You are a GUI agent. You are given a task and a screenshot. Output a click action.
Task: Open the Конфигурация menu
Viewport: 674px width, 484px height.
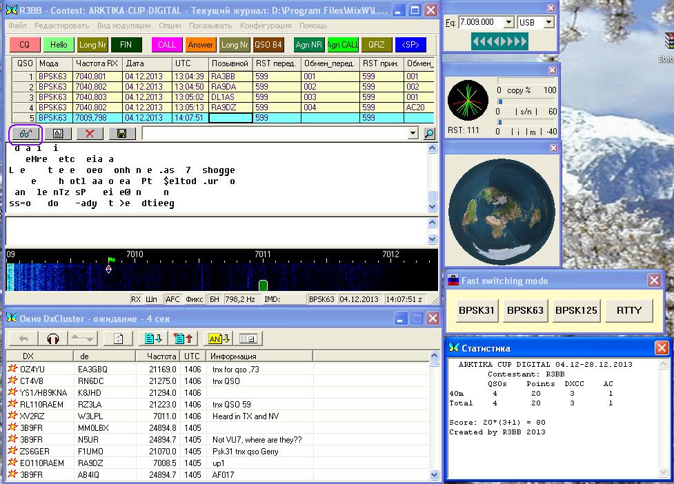click(x=266, y=26)
